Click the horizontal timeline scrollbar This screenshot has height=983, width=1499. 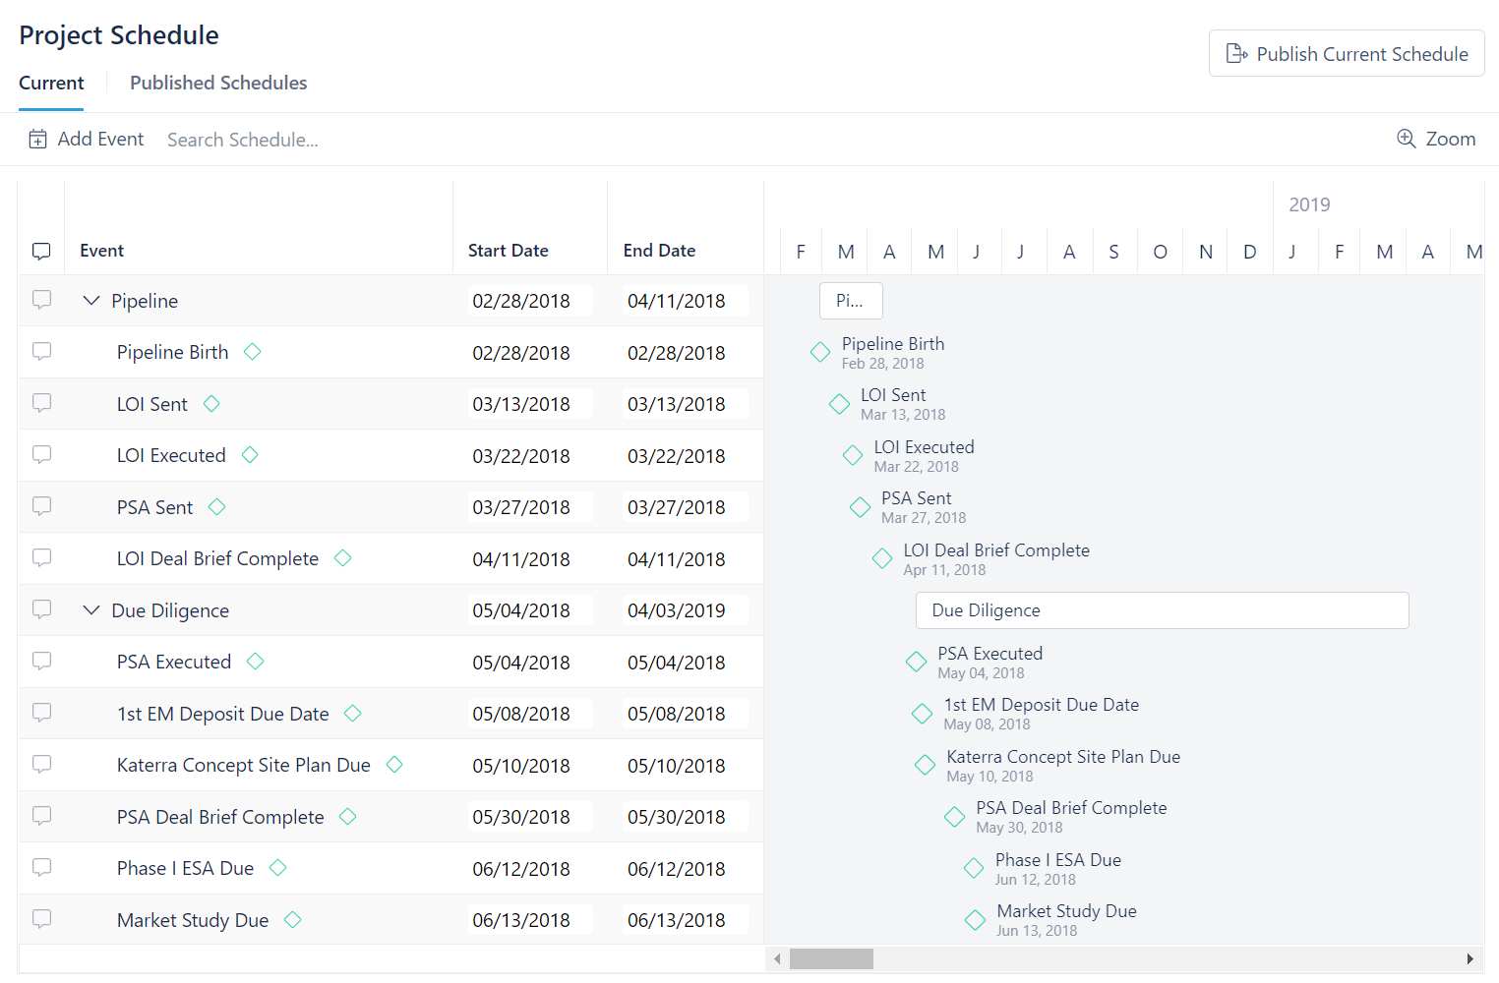pyautogui.click(x=831, y=958)
